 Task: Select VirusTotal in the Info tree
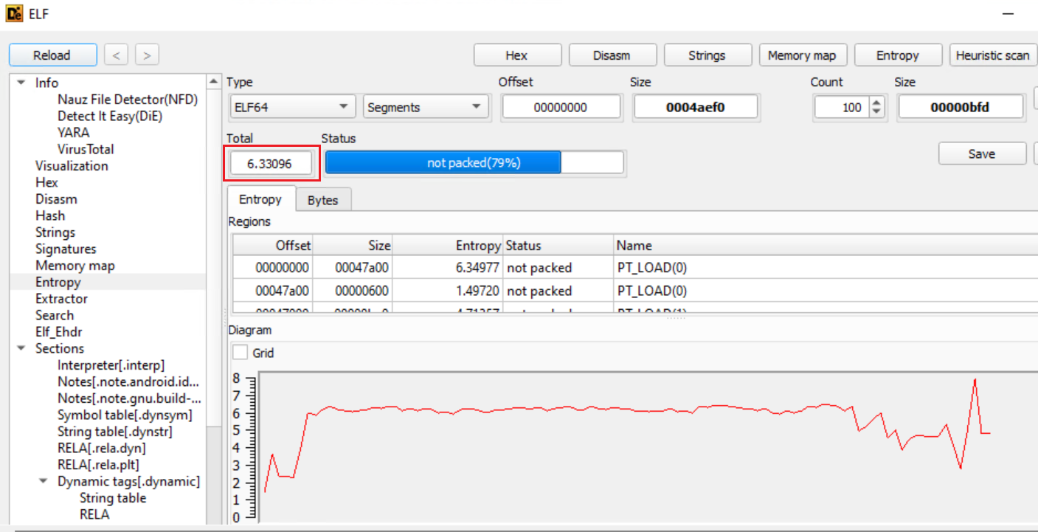pyautogui.click(x=86, y=149)
